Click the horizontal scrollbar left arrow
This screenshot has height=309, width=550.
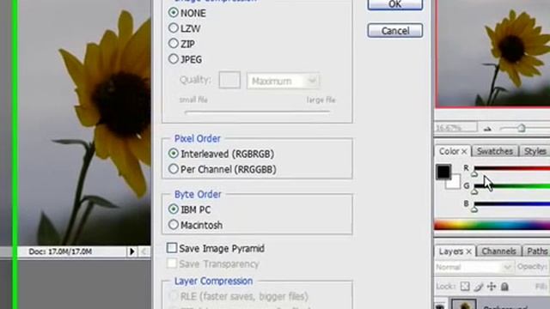pos(144,251)
